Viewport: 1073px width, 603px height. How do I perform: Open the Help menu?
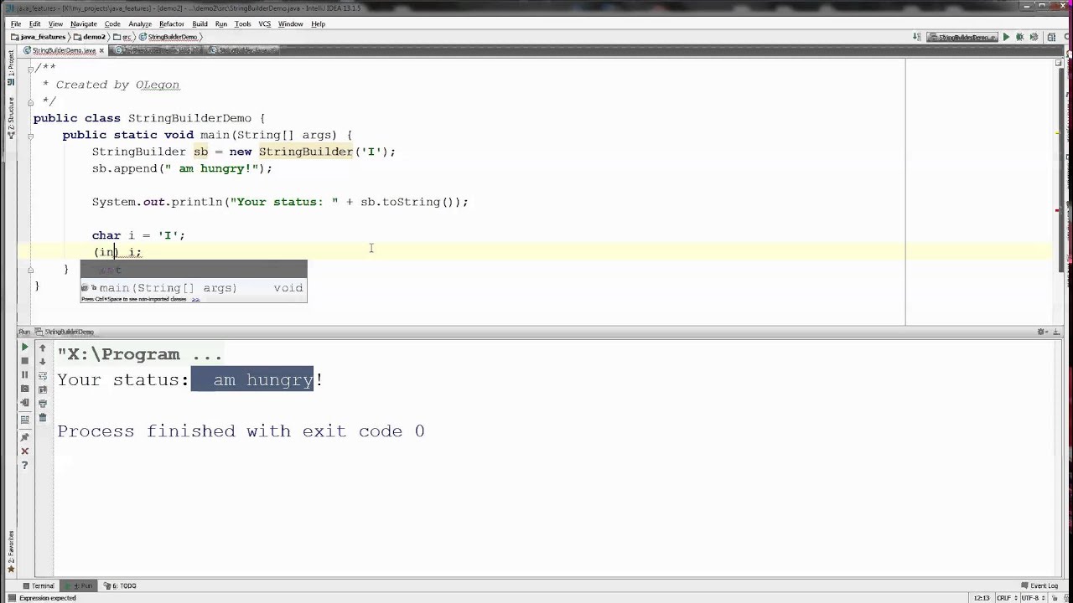(318, 23)
